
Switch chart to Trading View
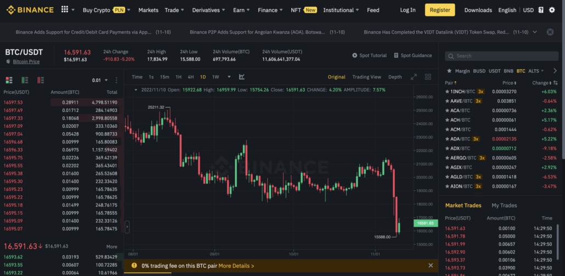[x=366, y=77]
